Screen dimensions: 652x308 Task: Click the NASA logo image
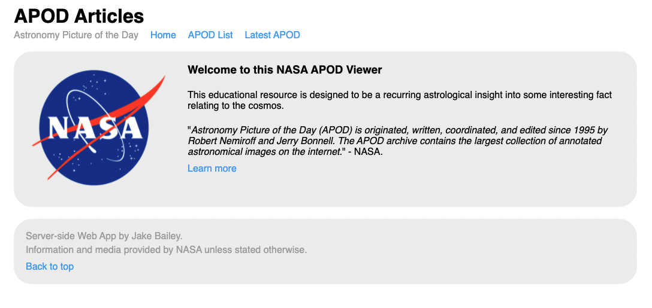pyautogui.click(x=98, y=128)
